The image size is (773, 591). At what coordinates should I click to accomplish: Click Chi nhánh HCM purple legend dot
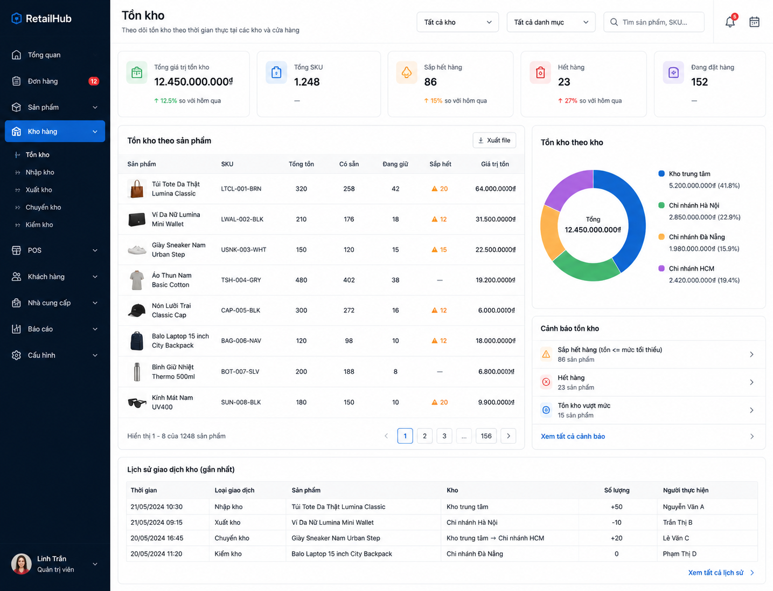click(661, 269)
